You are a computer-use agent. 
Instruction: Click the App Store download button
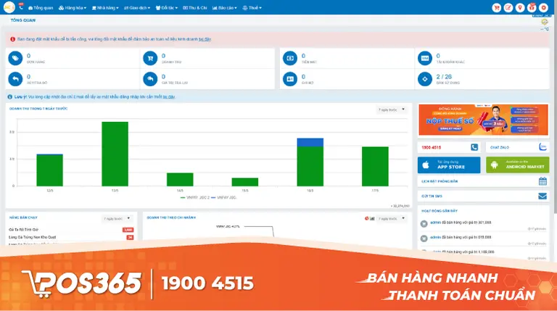[449, 165]
